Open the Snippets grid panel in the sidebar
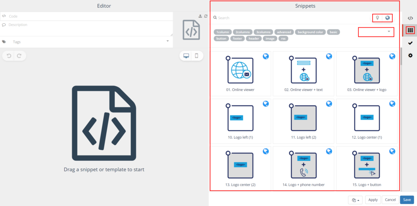This screenshot has height=206, width=417. (x=410, y=30)
